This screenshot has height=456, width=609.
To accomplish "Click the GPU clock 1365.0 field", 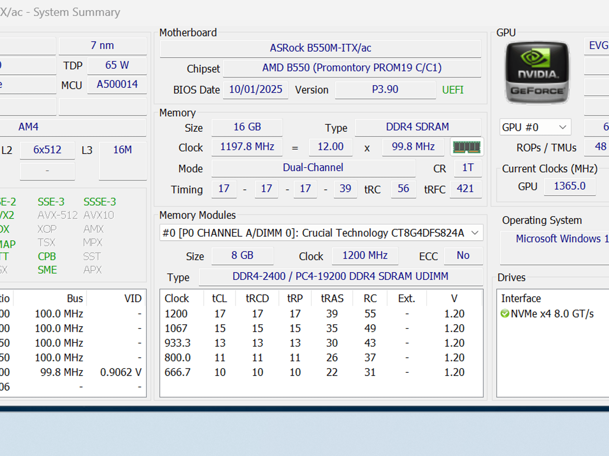I will 570,186.
